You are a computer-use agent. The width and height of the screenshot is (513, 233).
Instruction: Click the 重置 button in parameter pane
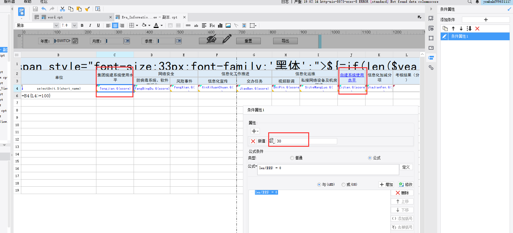(x=248, y=41)
